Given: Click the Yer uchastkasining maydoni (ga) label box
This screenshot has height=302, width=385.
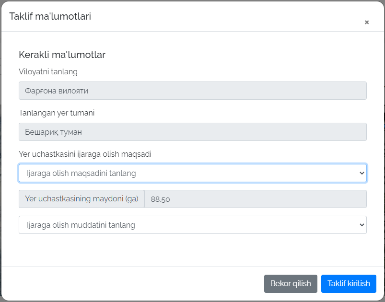Looking at the screenshot, I should pos(82,199).
